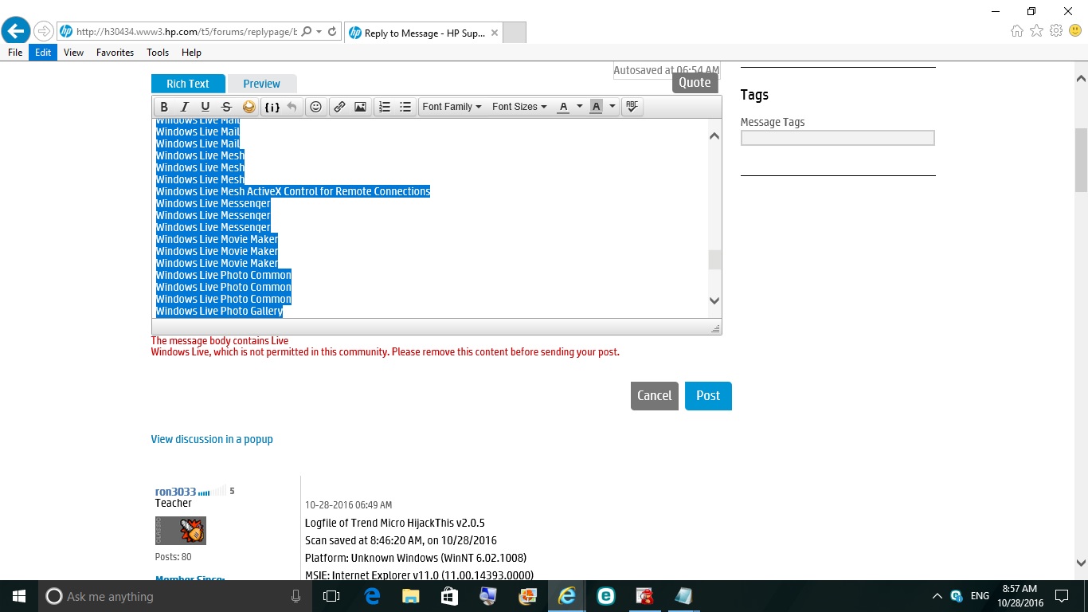Create a bulleted list
Image resolution: width=1088 pixels, height=612 pixels.
pos(405,107)
